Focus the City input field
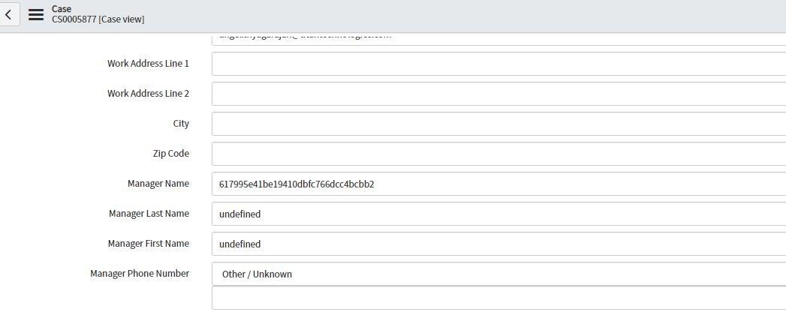The image size is (786, 315). pyautogui.click(x=498, y=124)
